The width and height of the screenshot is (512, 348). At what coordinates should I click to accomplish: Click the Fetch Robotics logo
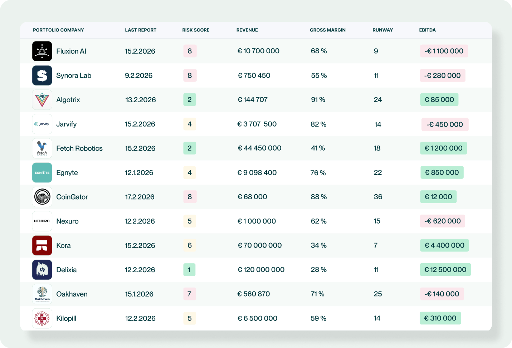pyautogui.click(x=42, y=148)
